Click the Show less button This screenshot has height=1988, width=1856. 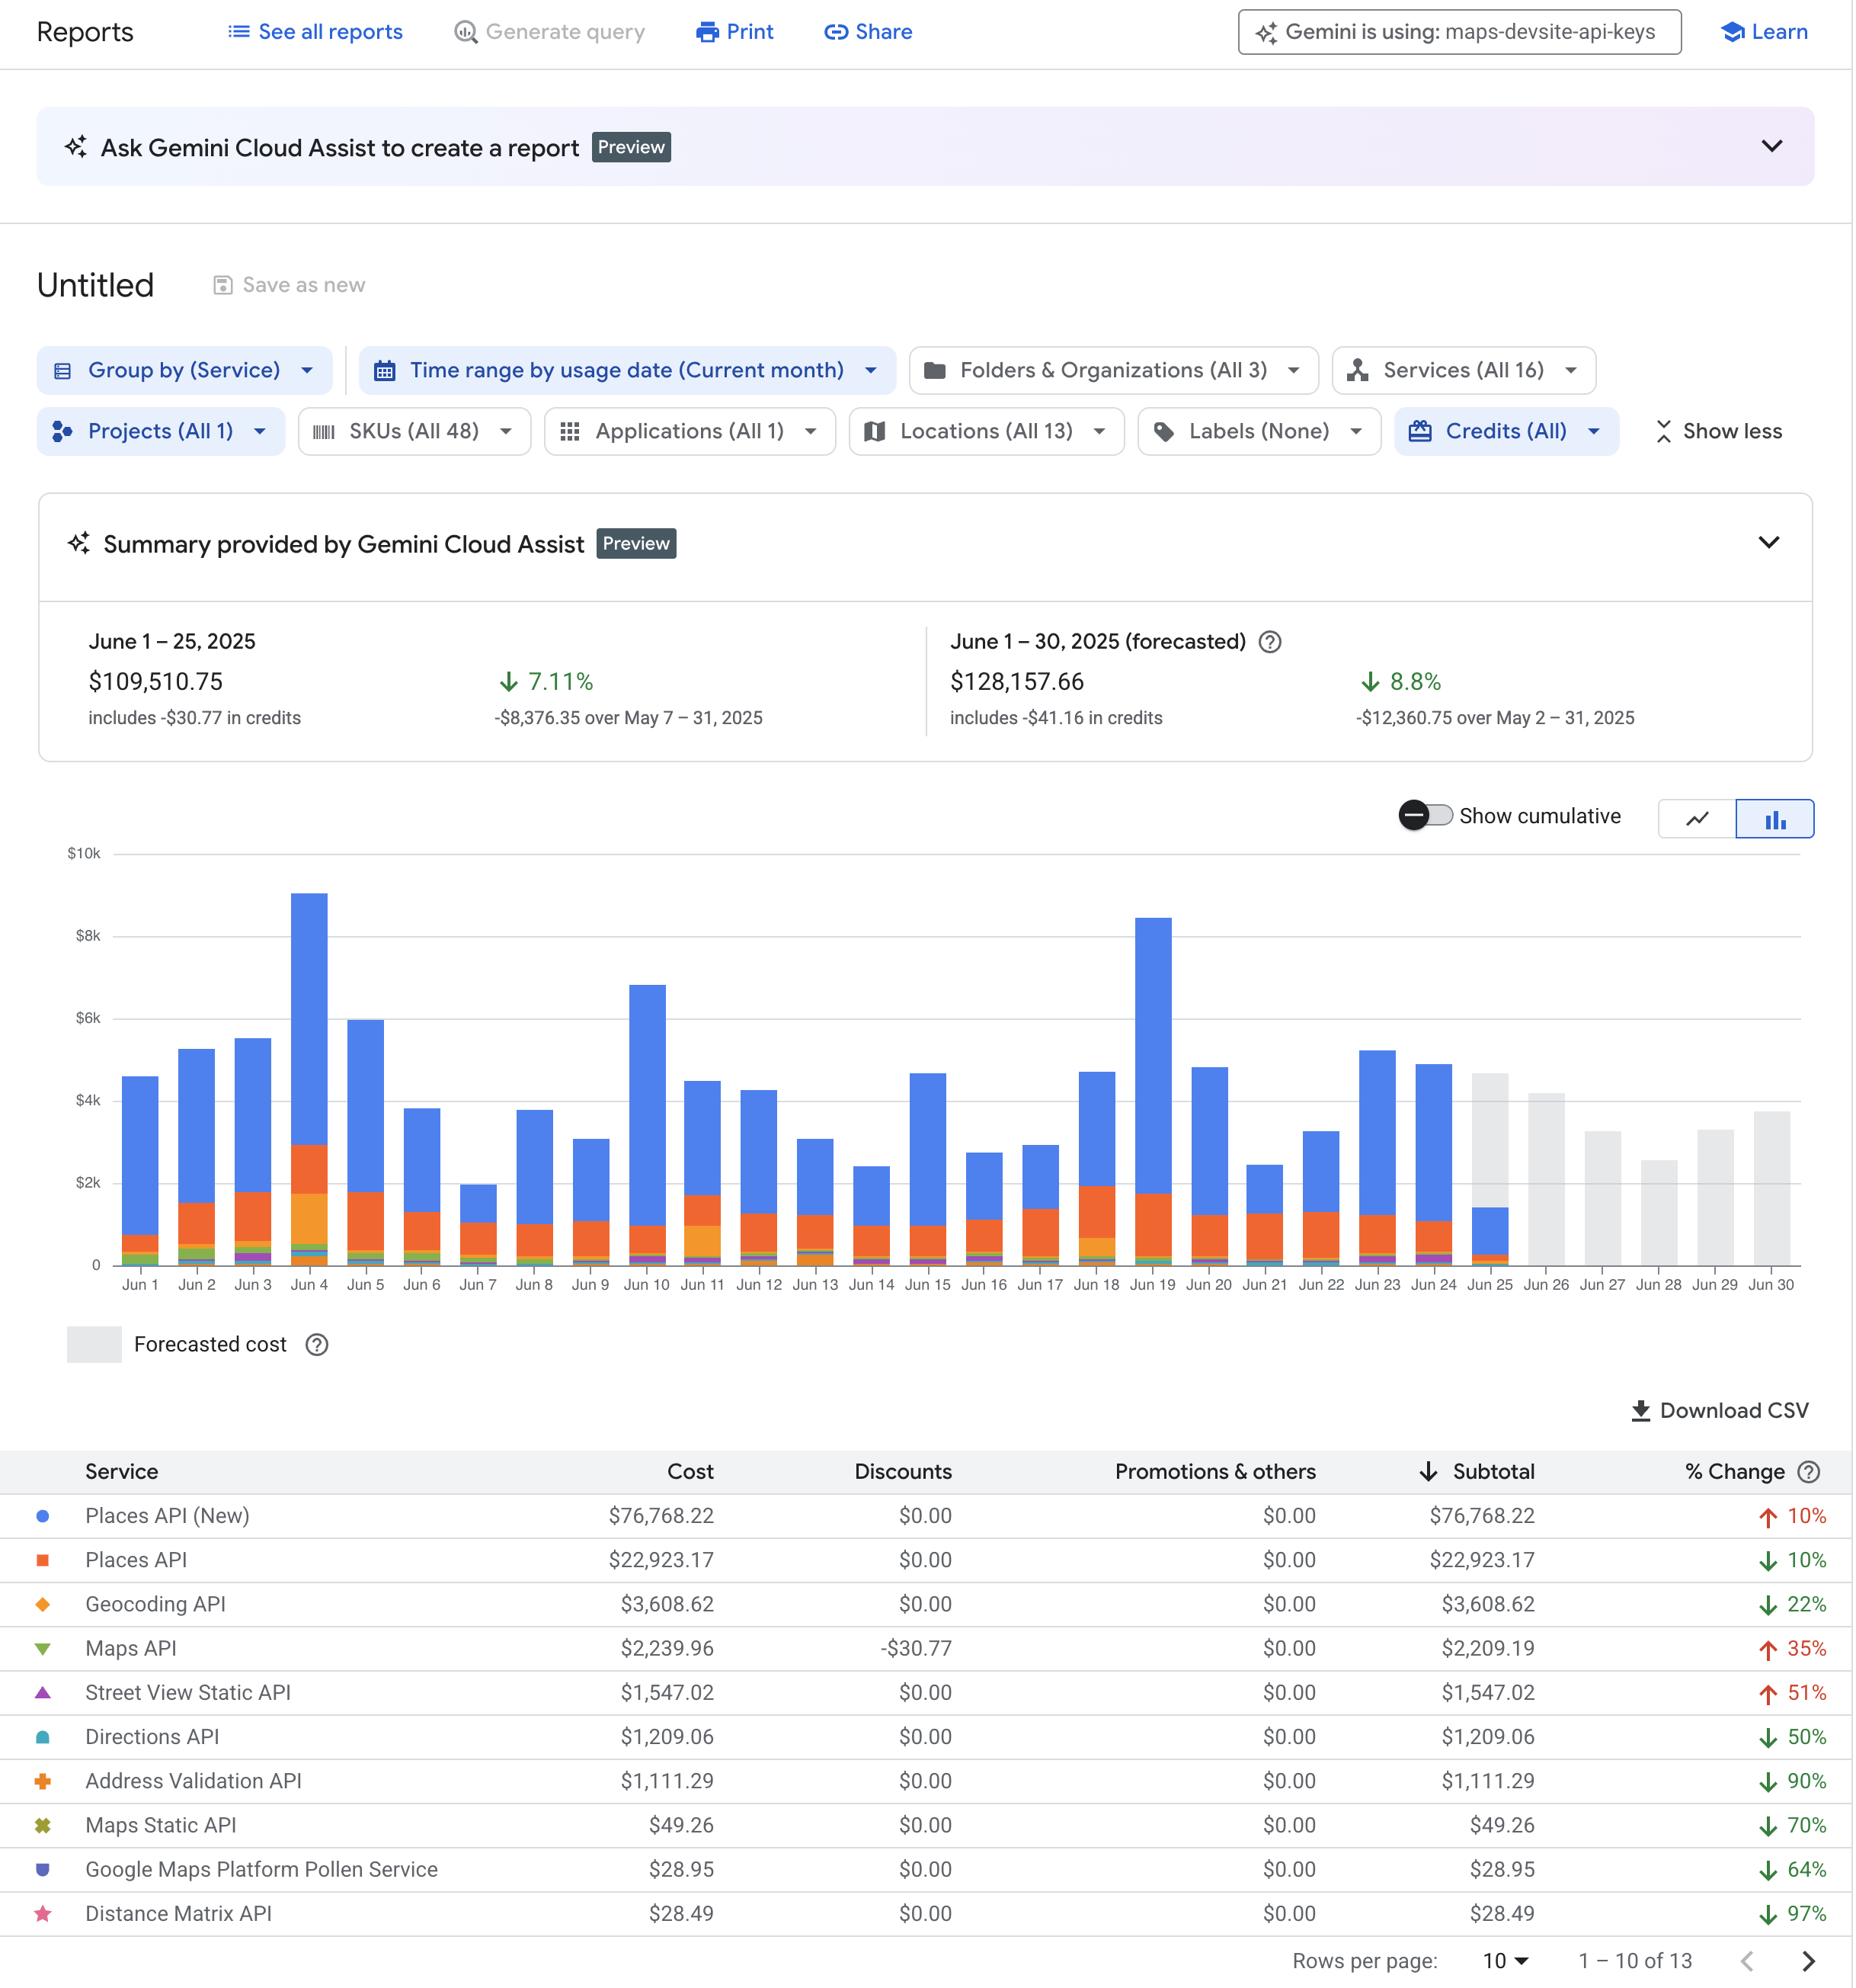click(x=1717, y=431)
